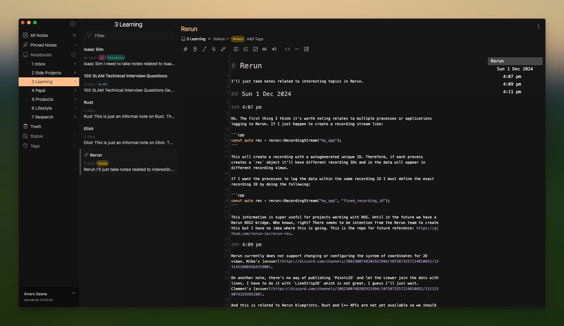564x326 pixels.
Task: Select the 3 Learning notebook
Action: click(x=49, y=82)
